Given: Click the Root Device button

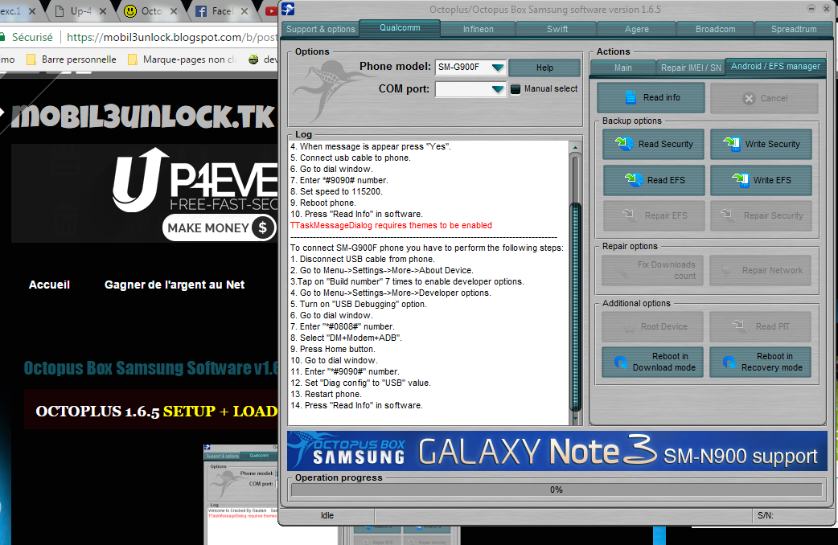Looking at the screenshot, I should 652,326.
